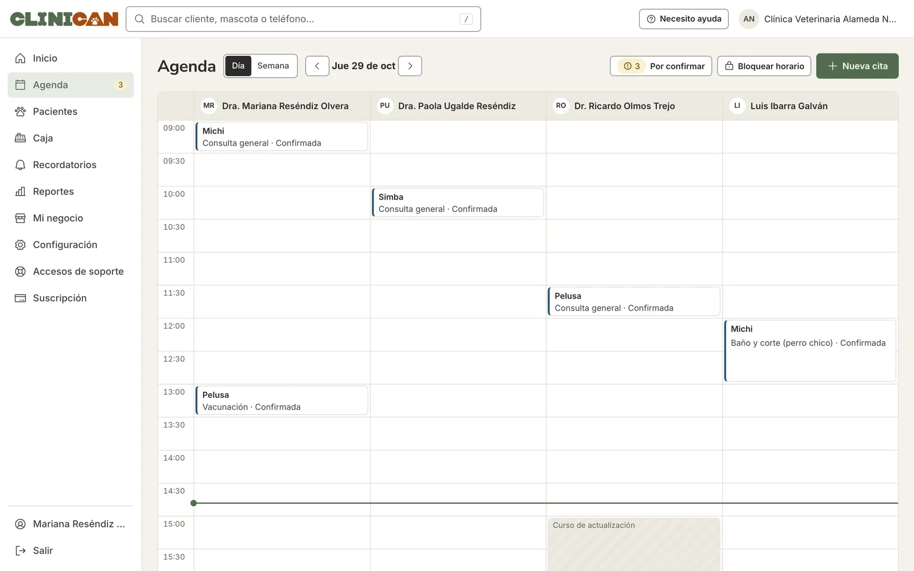Click the Agenda calendar icon in the sidebar
Viewport: 914px width, 571px height.
pos(20,85)
